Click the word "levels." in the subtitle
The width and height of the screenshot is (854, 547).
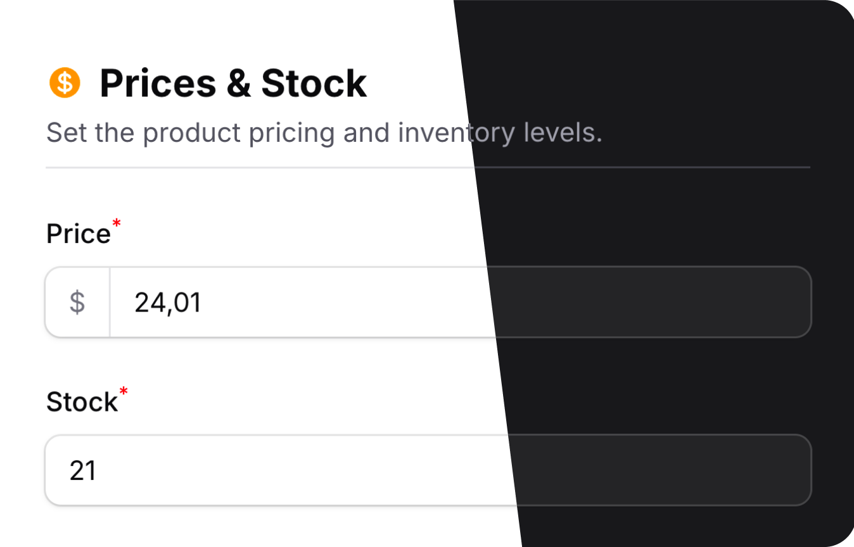[563, 133]
